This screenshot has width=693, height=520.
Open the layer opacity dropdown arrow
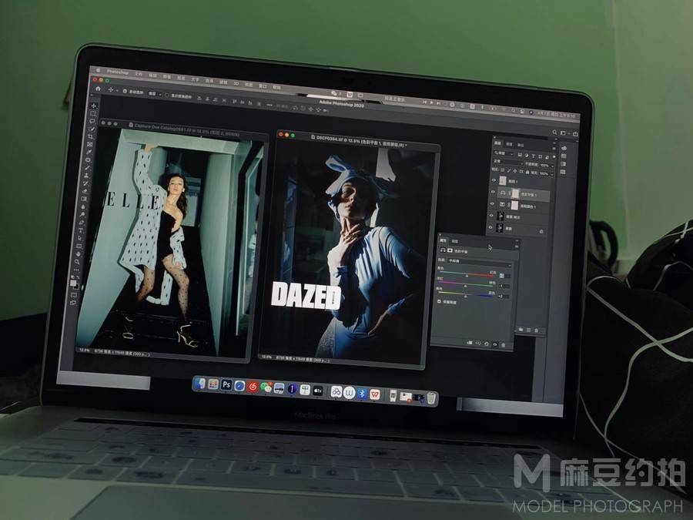[552, 166]
